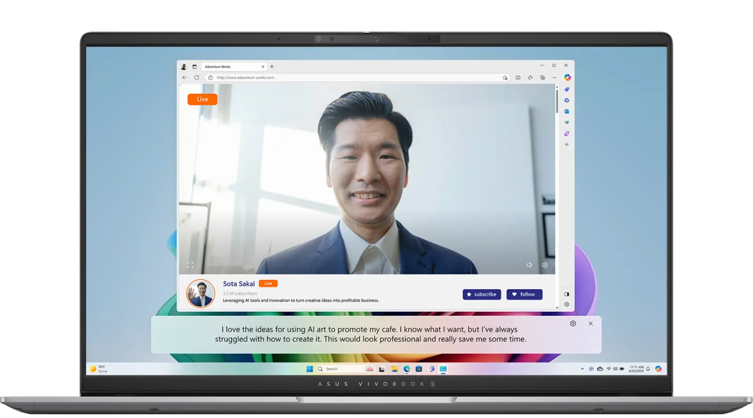
Task: Open Microsoft Store from the taskbar
Action: tap(419, 369)
